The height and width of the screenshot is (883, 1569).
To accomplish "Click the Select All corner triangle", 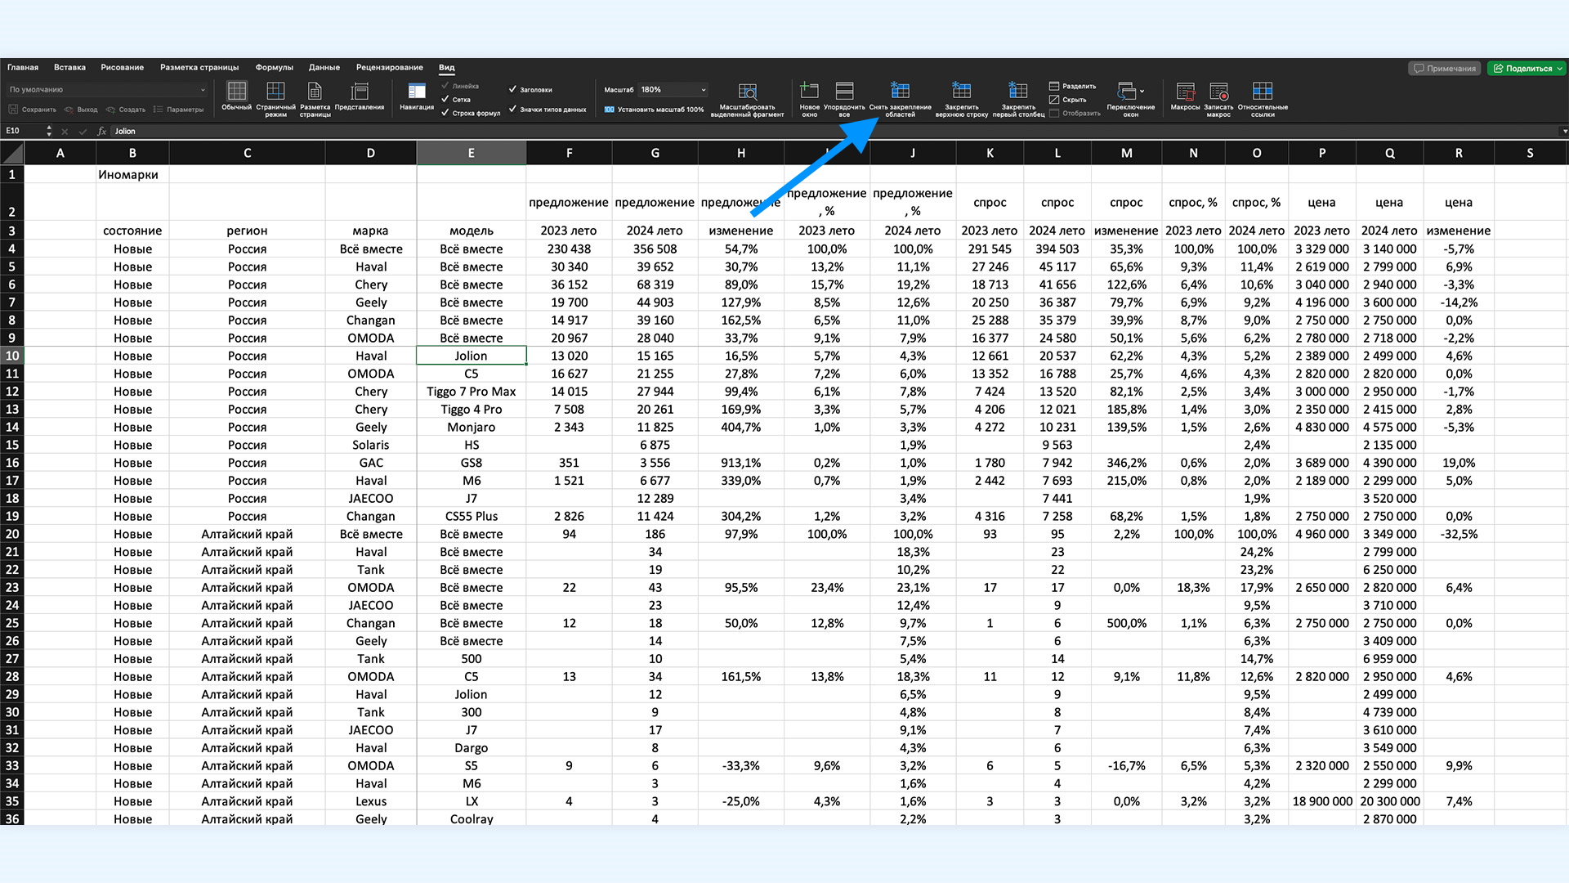I will pyautogui.click(x=12, y=153).
